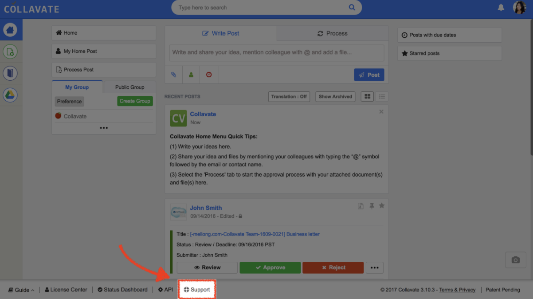
Task: Add a colleague with the person icon
Action: pyautogui.click(x=191, y=75)
